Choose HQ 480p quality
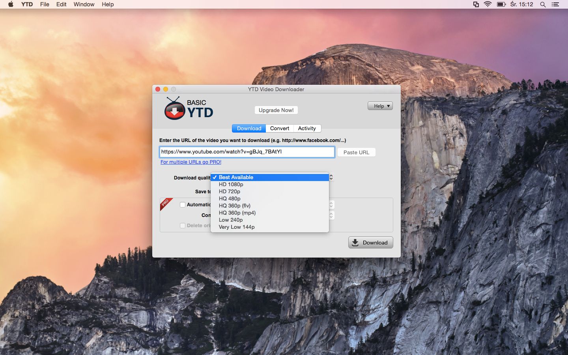The height and width of the screenshot is (355, 568). click(x=270, y=198)
